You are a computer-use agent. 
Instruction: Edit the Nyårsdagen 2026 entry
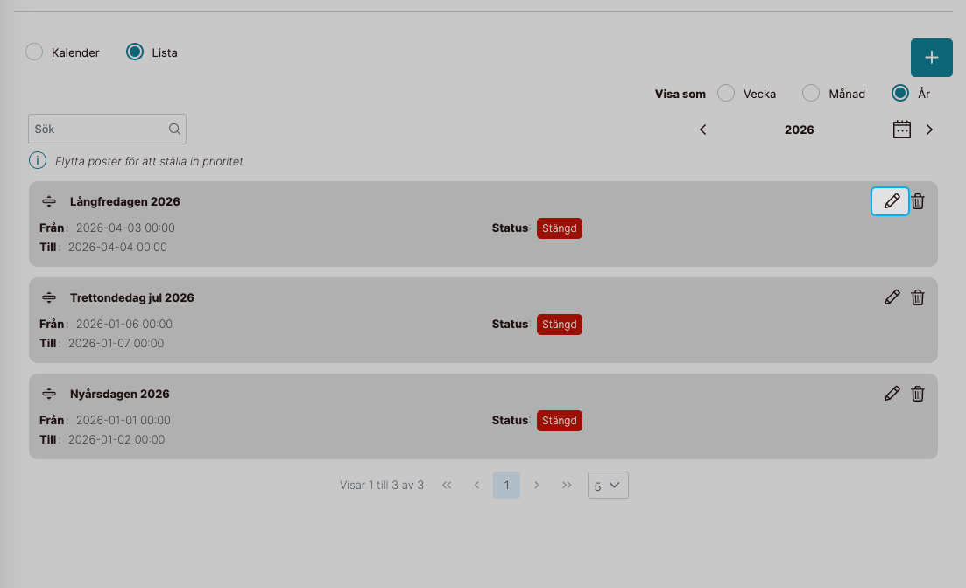[892, 394]
